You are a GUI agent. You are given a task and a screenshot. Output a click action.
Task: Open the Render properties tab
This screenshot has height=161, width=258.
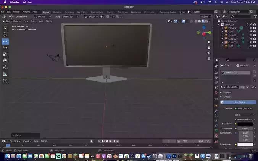(216, 72)
